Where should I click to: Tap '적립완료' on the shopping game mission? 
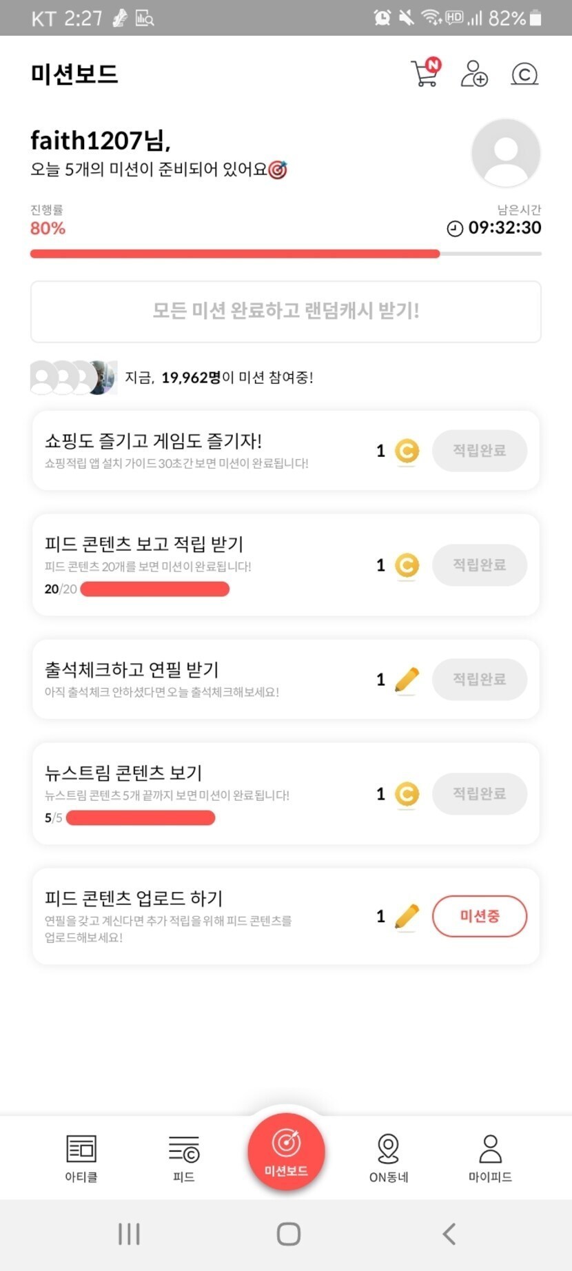pyautogui.click(x=479, y=451)
